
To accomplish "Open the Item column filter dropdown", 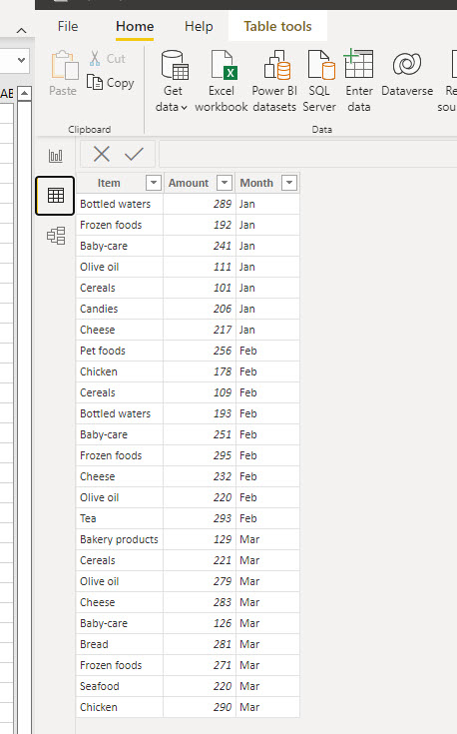I will (154, 183).
